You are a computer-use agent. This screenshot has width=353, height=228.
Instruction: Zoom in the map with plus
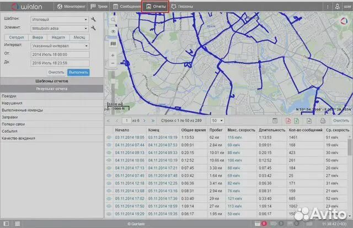click(x=113, y=55)
